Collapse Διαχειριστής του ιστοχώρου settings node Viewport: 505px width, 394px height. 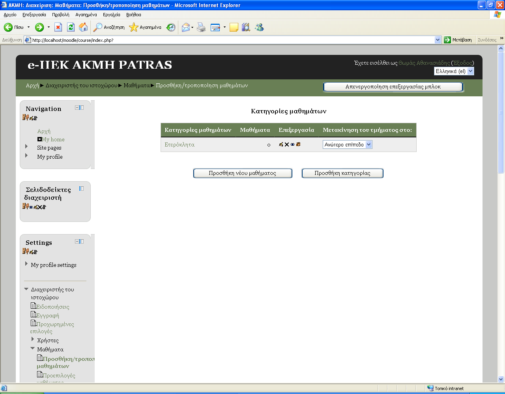point(26,289)
